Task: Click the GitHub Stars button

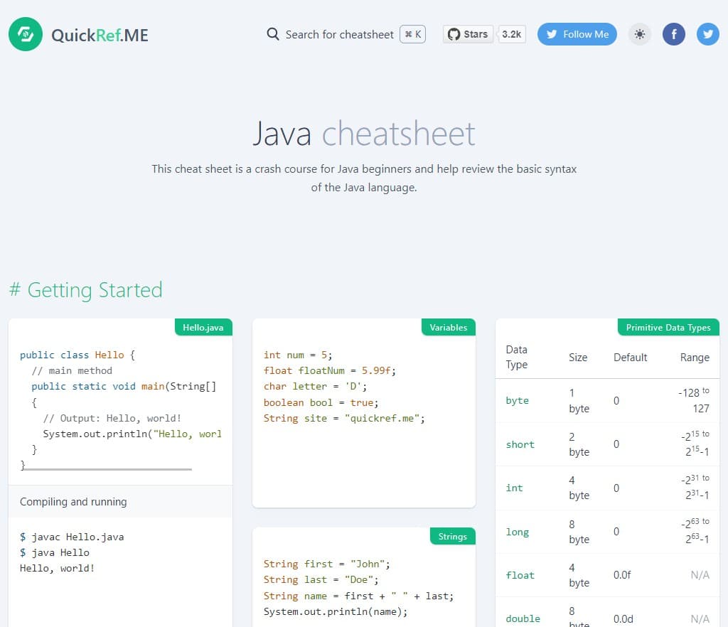Action: (x=468, y=34)
